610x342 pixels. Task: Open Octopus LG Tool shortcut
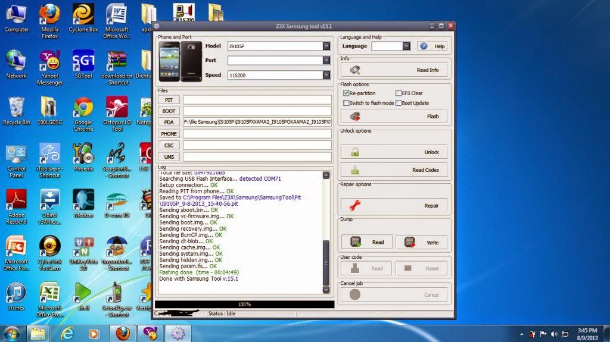click(x=117, y=114)
